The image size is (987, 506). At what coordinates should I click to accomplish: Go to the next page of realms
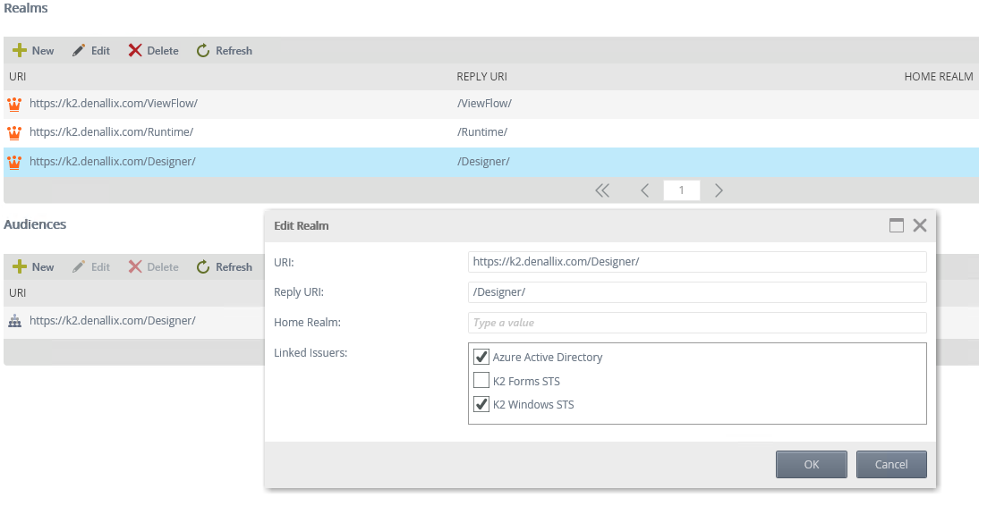tap(719, 190)
